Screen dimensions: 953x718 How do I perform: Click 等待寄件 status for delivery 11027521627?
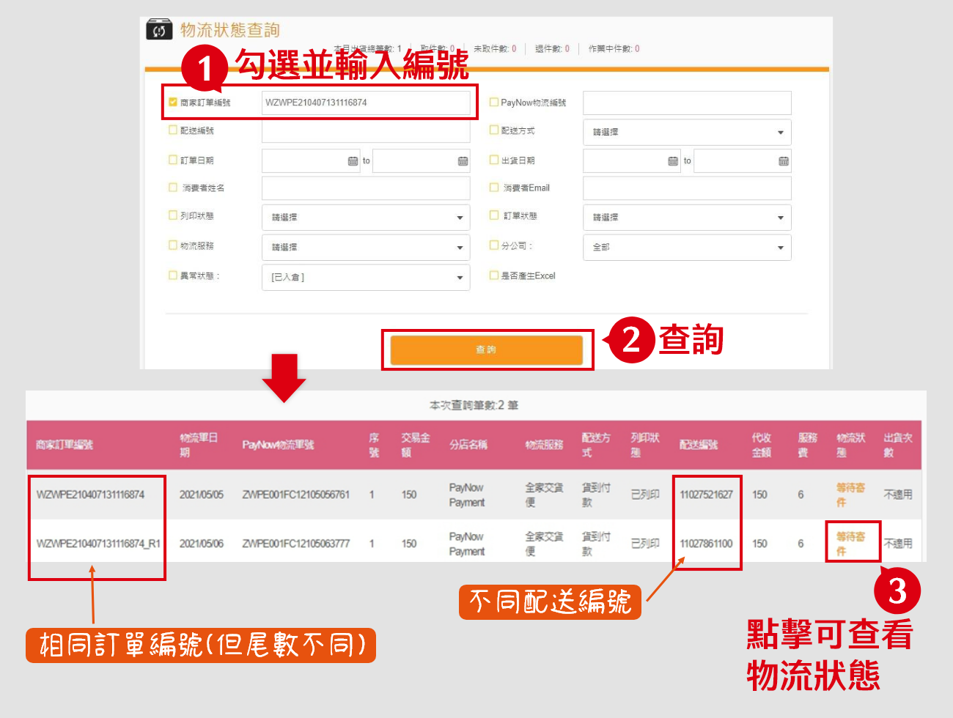850,495
